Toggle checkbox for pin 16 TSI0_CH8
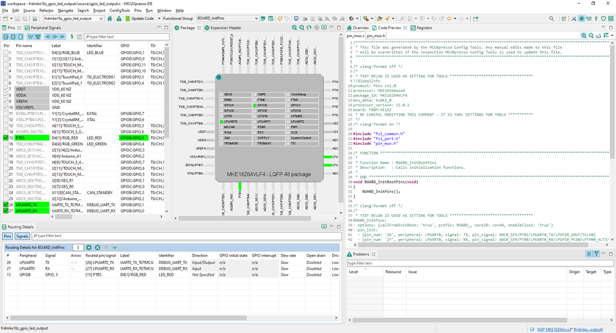This screenshot has width=616, height=333. pyautogui.click(x=6, y=144)
